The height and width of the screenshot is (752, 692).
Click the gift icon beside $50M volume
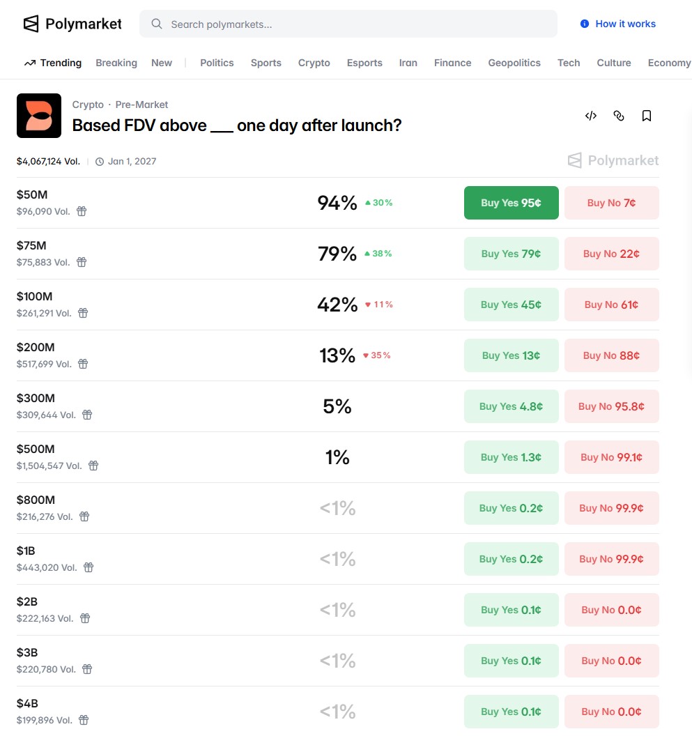point(82,211)
